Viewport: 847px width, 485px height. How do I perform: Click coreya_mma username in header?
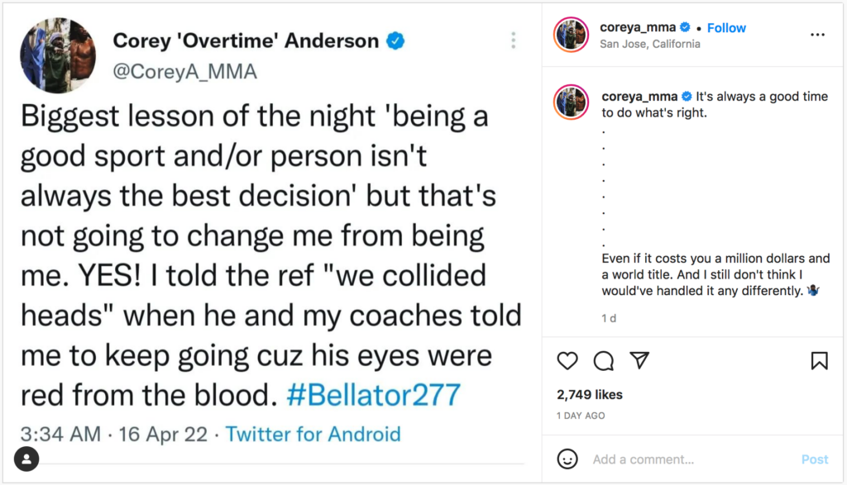click(x=638, y=27)
